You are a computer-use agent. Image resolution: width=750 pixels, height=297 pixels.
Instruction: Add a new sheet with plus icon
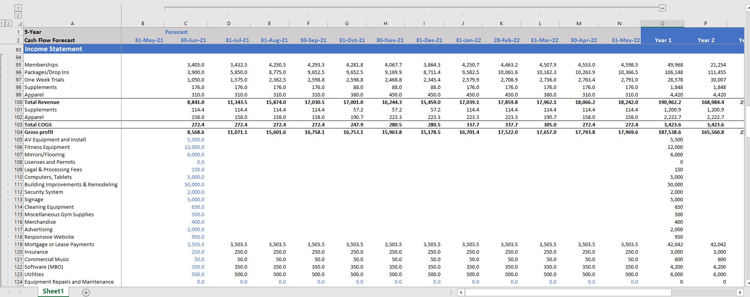[86, 292]
